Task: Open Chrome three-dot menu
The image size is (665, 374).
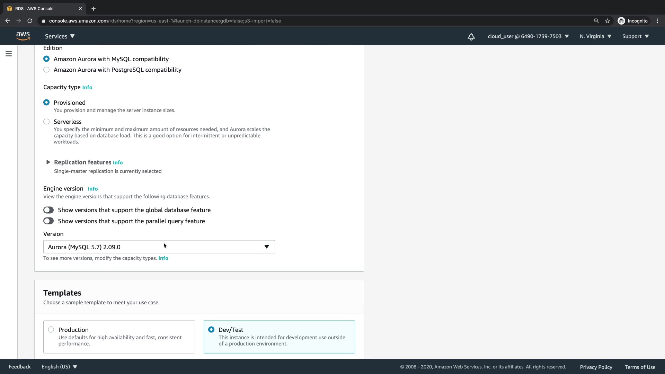Action: click(x=657, y=21)
